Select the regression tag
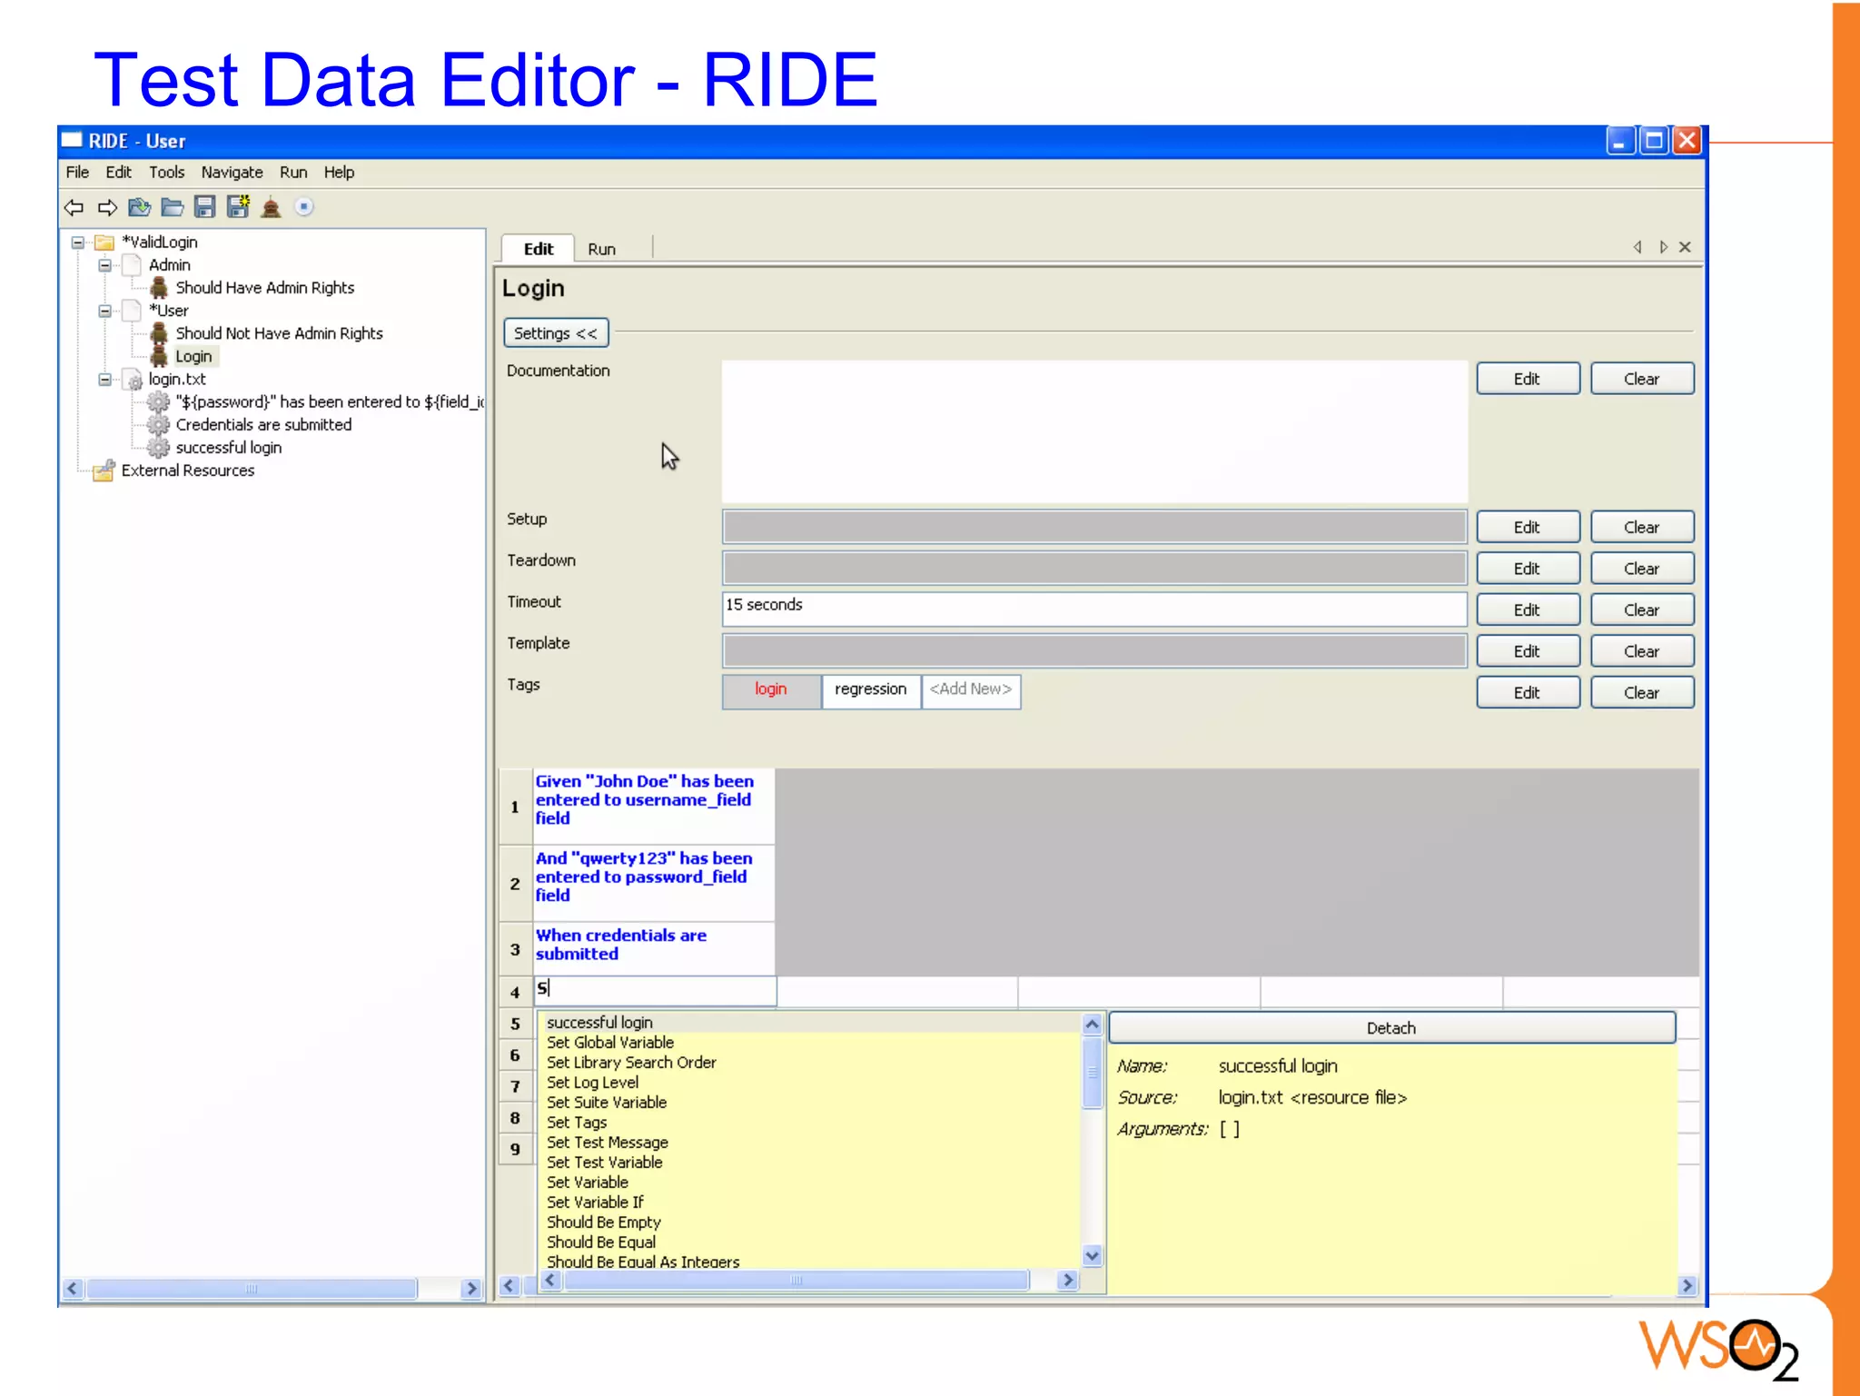The width and height of the screenshot is (1860, 1396). (871, 690)
